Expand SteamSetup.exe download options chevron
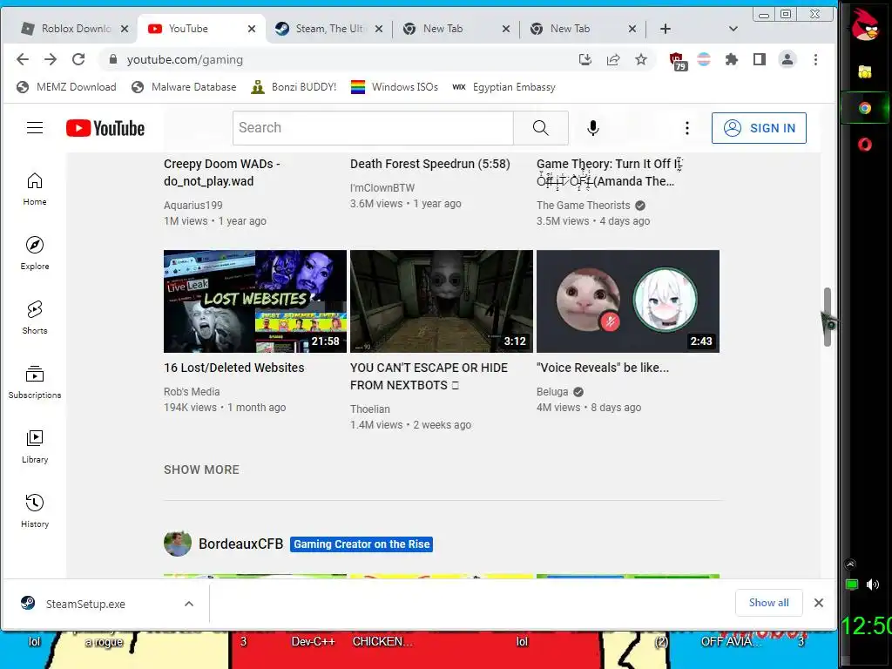 [x=189, y=604]
